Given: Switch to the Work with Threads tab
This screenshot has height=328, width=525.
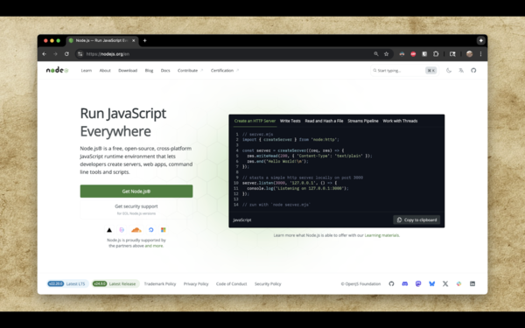Looking at the screenshot, I should pos(400,121).
